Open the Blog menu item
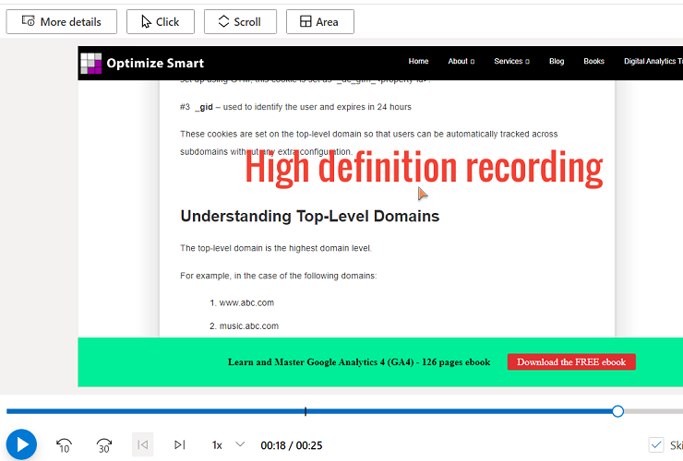This screenshot has width=683, height=461. click(557, 62)
